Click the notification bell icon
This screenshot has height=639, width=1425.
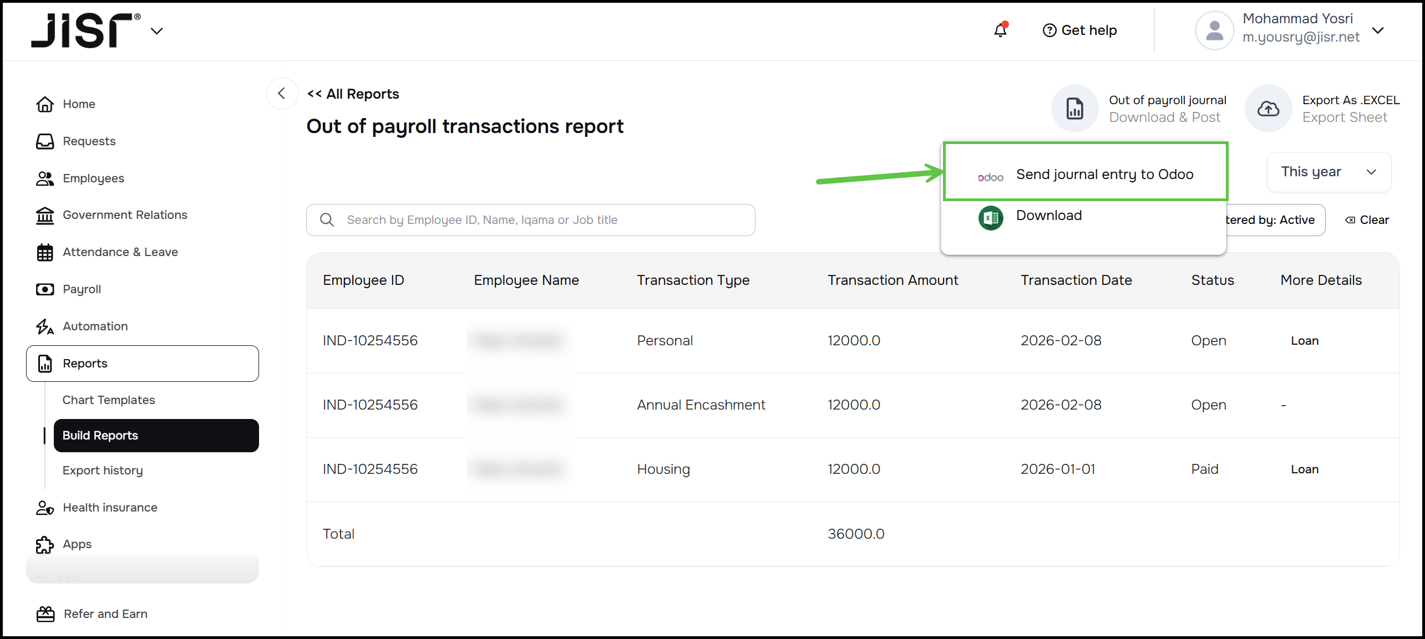click(1000, 30)
